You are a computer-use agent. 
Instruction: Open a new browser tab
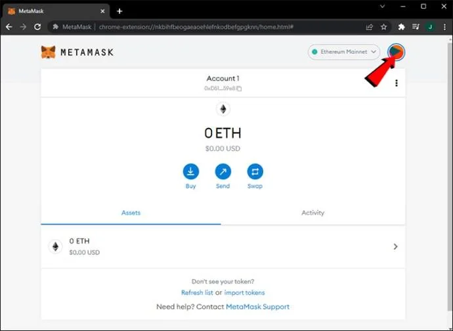(x=119, y=11)
